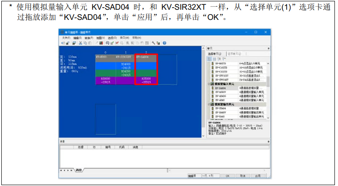Click the unit list scroll down arrow
338x186 pixels.
point(268,118)
